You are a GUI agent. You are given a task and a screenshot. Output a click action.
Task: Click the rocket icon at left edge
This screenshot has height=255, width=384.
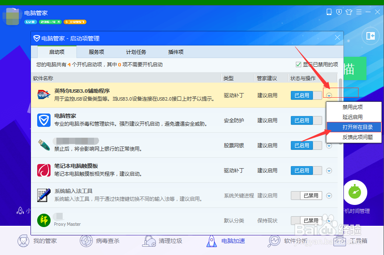pos(20,210)
